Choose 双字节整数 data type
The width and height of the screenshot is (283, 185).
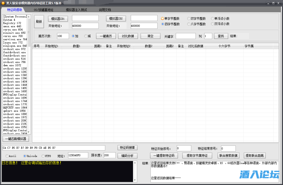(x=189, y=18)
